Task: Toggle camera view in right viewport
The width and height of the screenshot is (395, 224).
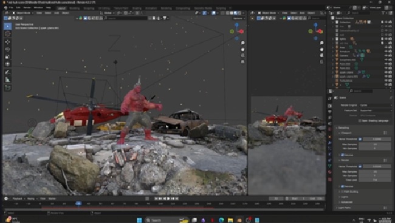Action: click(321, 55)
